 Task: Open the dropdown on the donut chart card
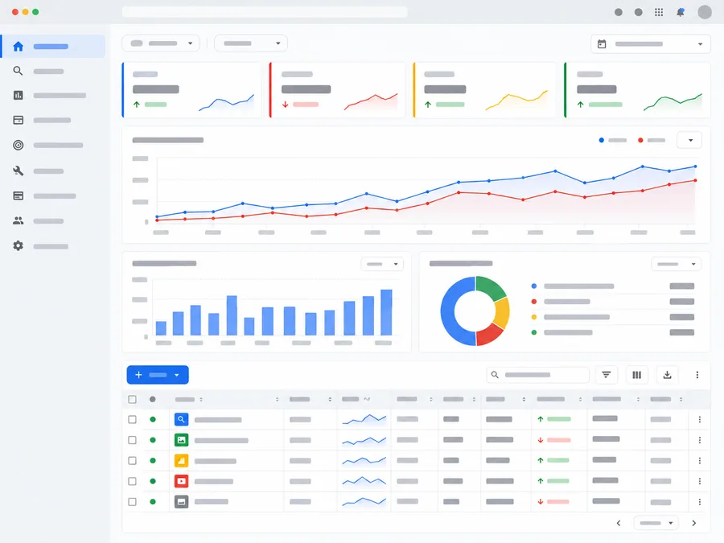[676, 264]
